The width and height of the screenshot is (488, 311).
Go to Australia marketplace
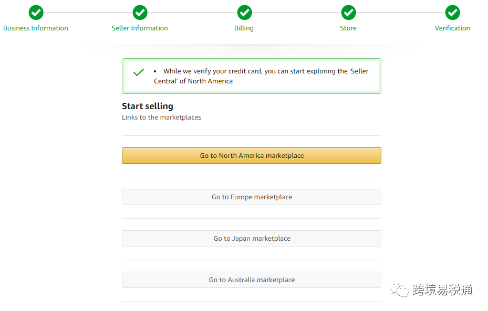click(x=252, y=280)
